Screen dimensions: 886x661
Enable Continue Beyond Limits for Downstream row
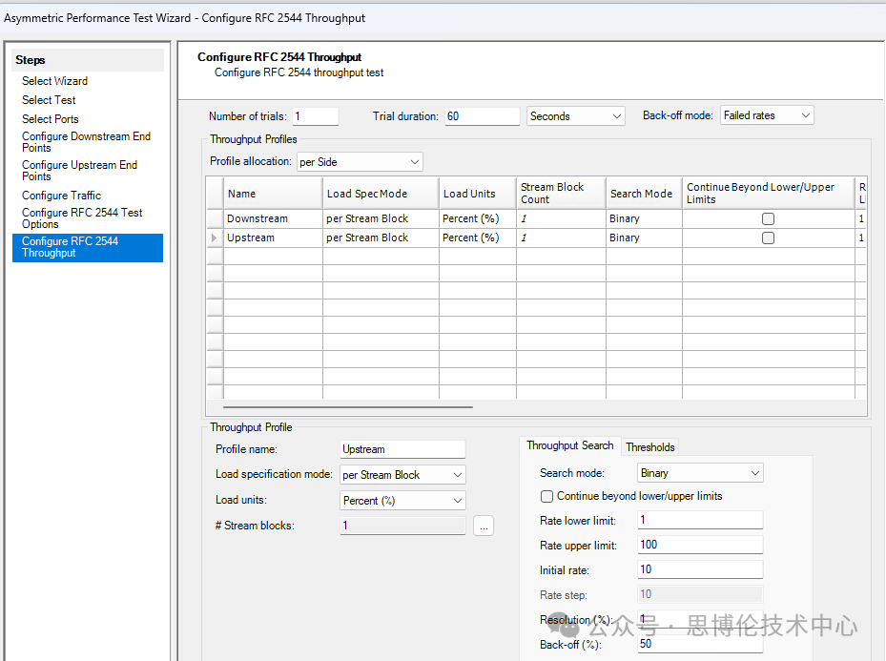pyautogui.click(x=768, y=219)
